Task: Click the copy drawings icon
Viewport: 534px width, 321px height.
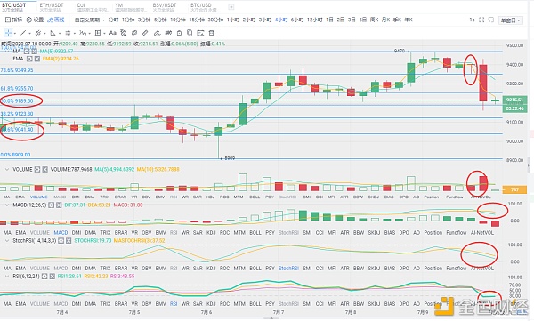Action: coord(190,33)
